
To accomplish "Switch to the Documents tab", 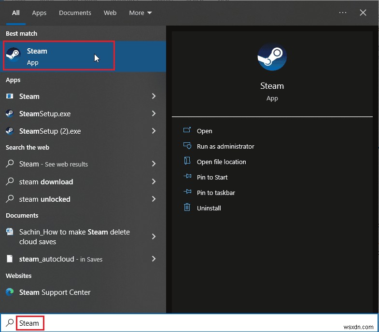I will (x=75, y=13).
